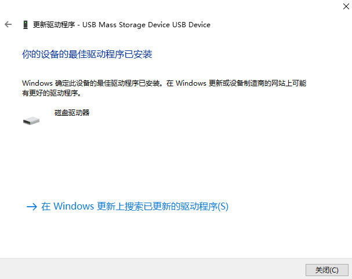Click the (S) shortcut hint in link

tap(223, 207)
